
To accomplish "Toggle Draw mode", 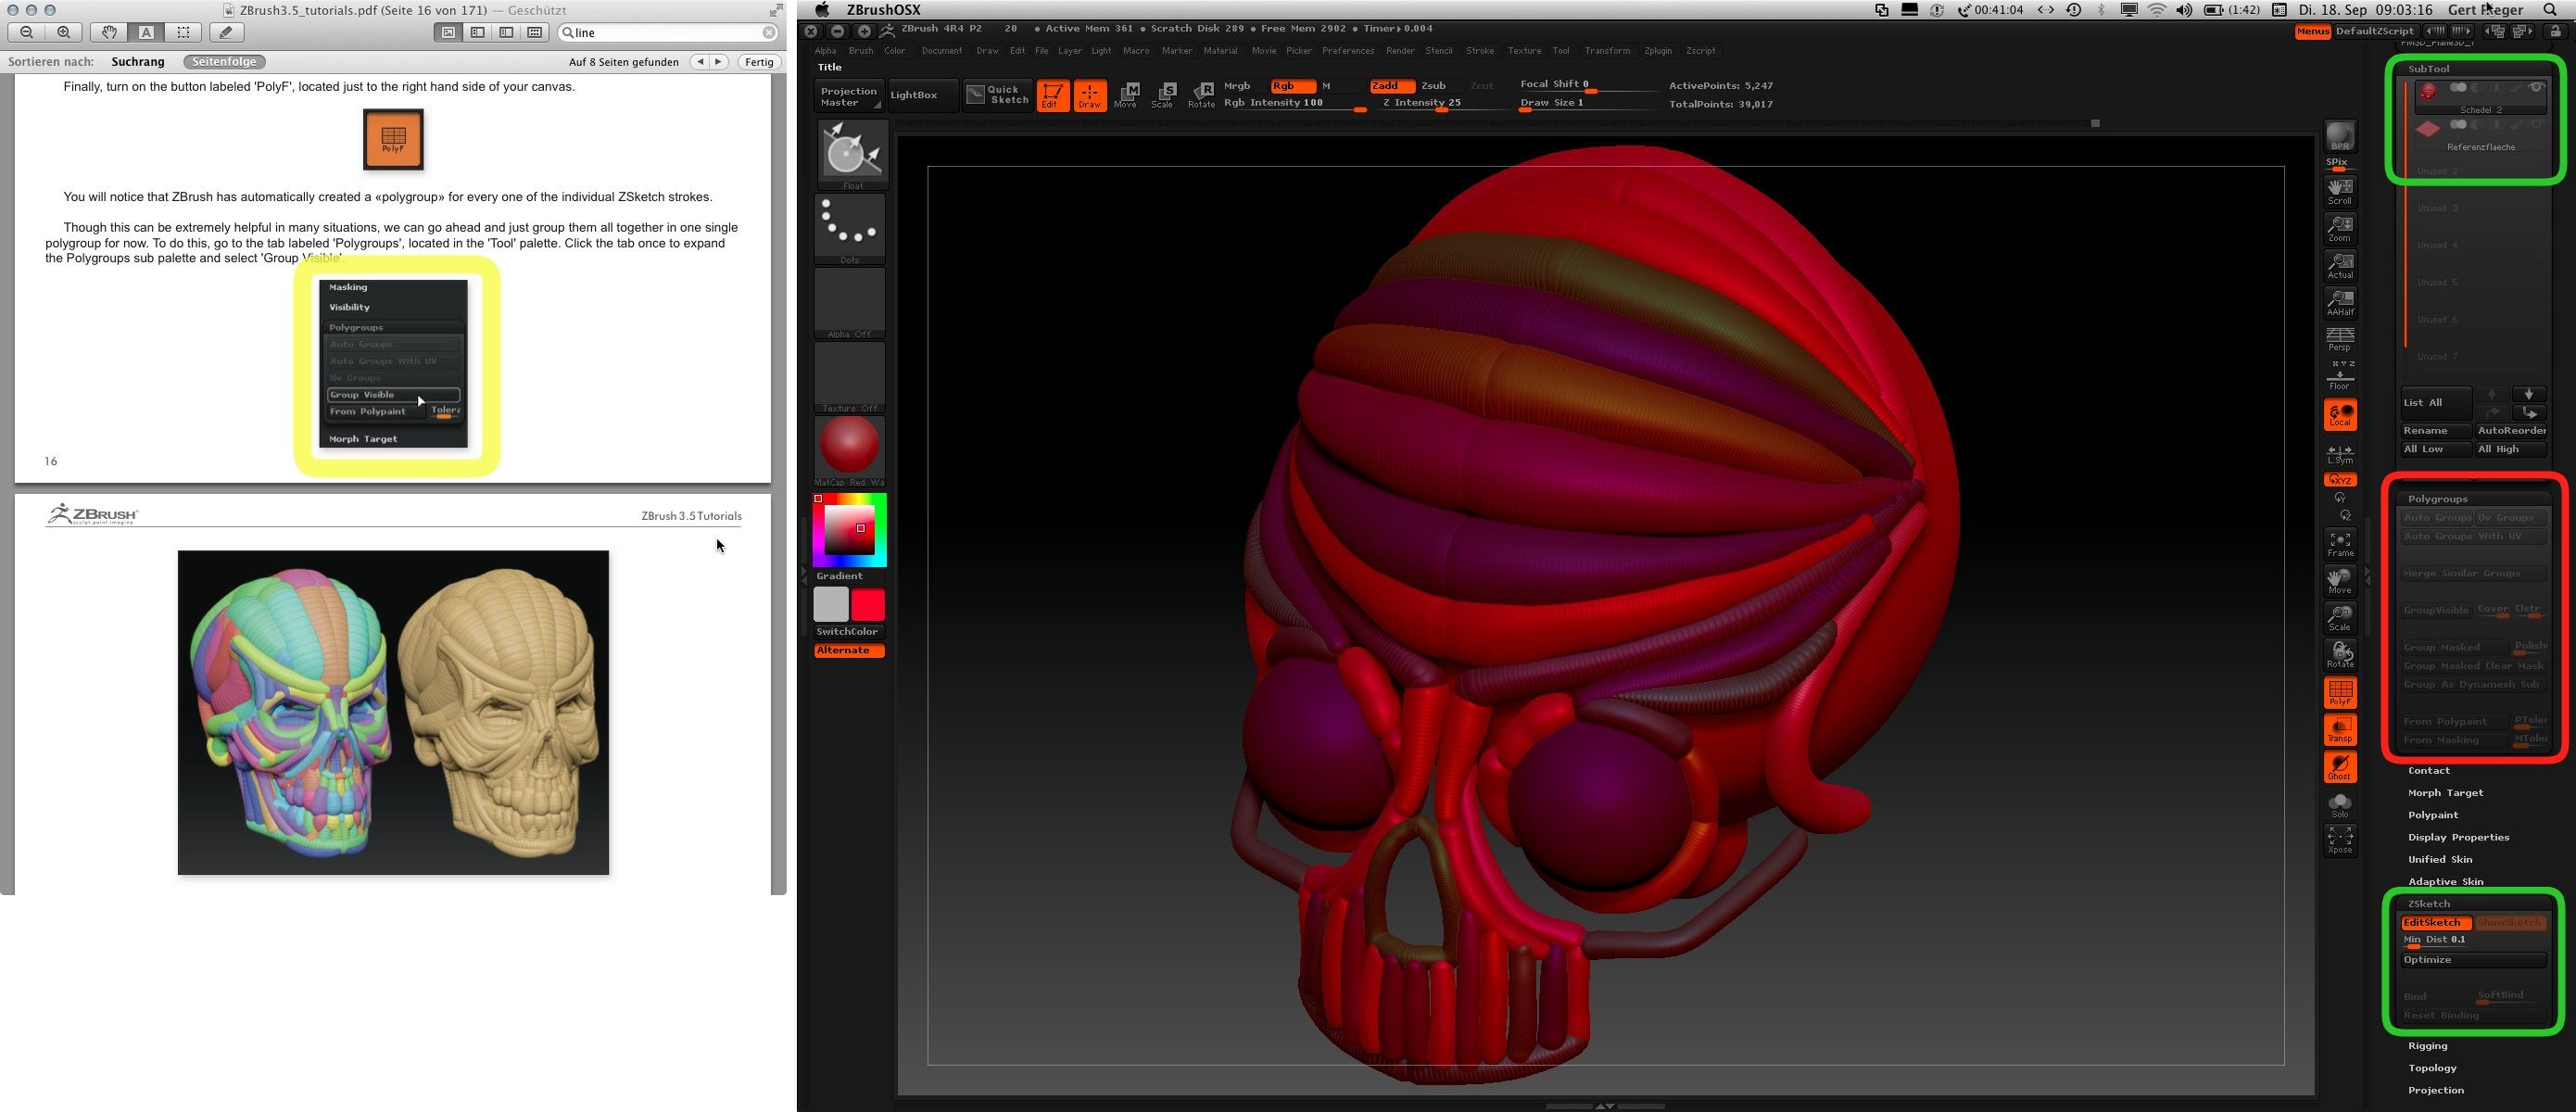I will [x=1090, y=95].
